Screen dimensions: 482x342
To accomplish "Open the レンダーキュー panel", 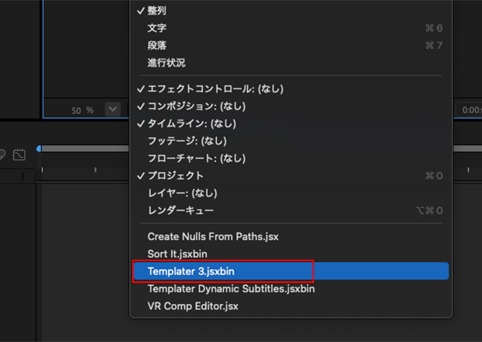I will [180, 211].
